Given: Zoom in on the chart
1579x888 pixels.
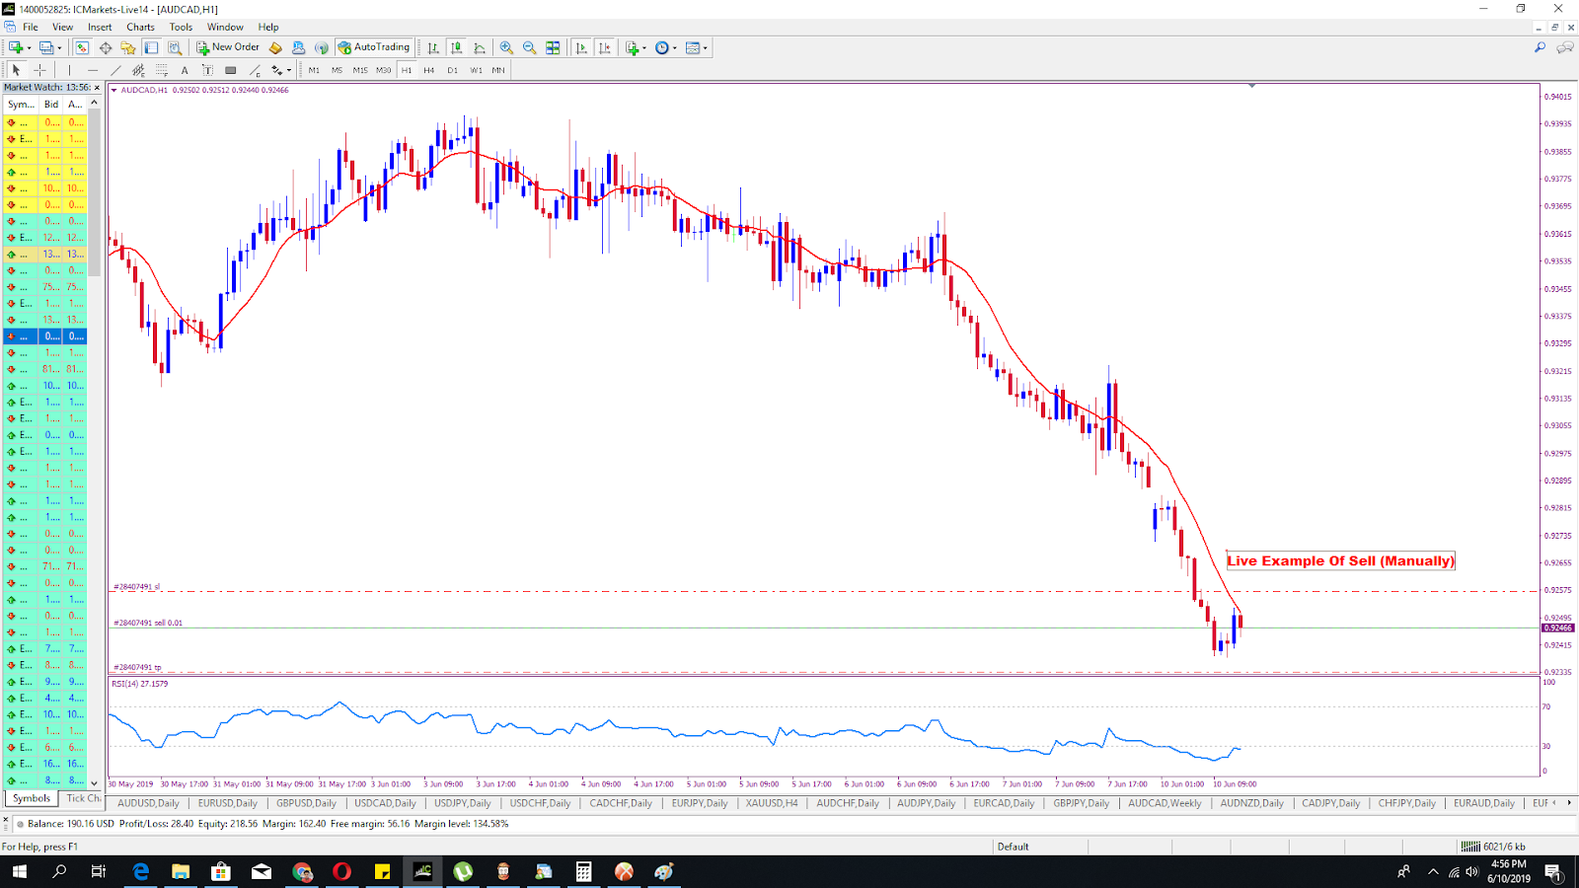Looking at the screenshot, I should point(506,47).
